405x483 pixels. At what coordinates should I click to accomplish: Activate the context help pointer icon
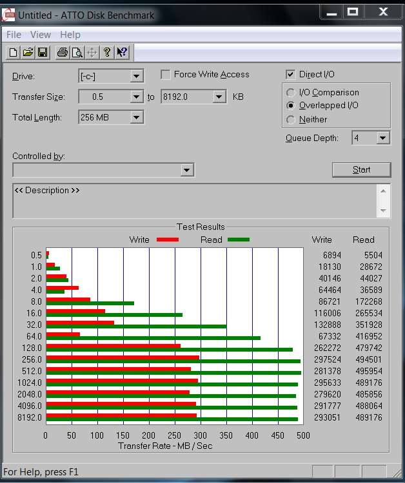click(122, 52)
